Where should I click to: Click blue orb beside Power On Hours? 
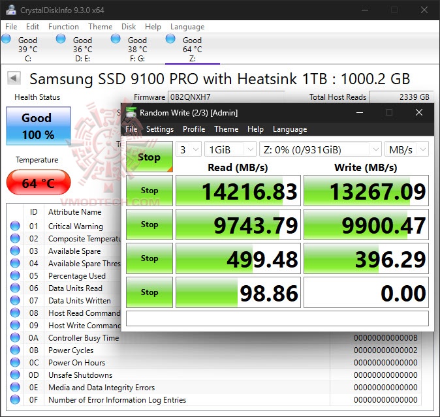[x=15, y=362]
